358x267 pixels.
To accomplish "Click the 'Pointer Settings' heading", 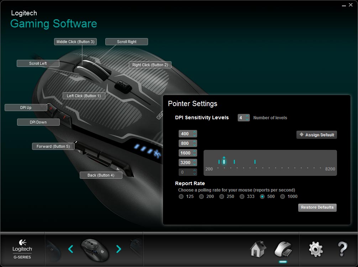I will 193,104.
